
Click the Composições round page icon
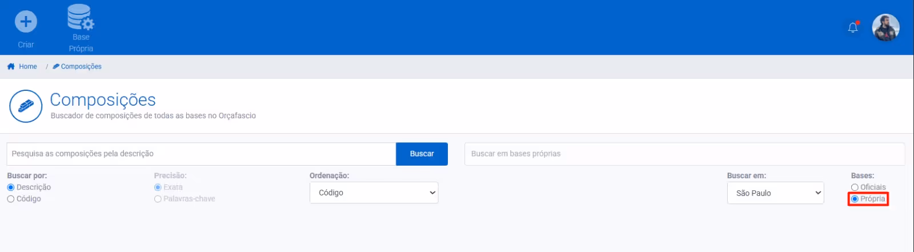point(26,106)
